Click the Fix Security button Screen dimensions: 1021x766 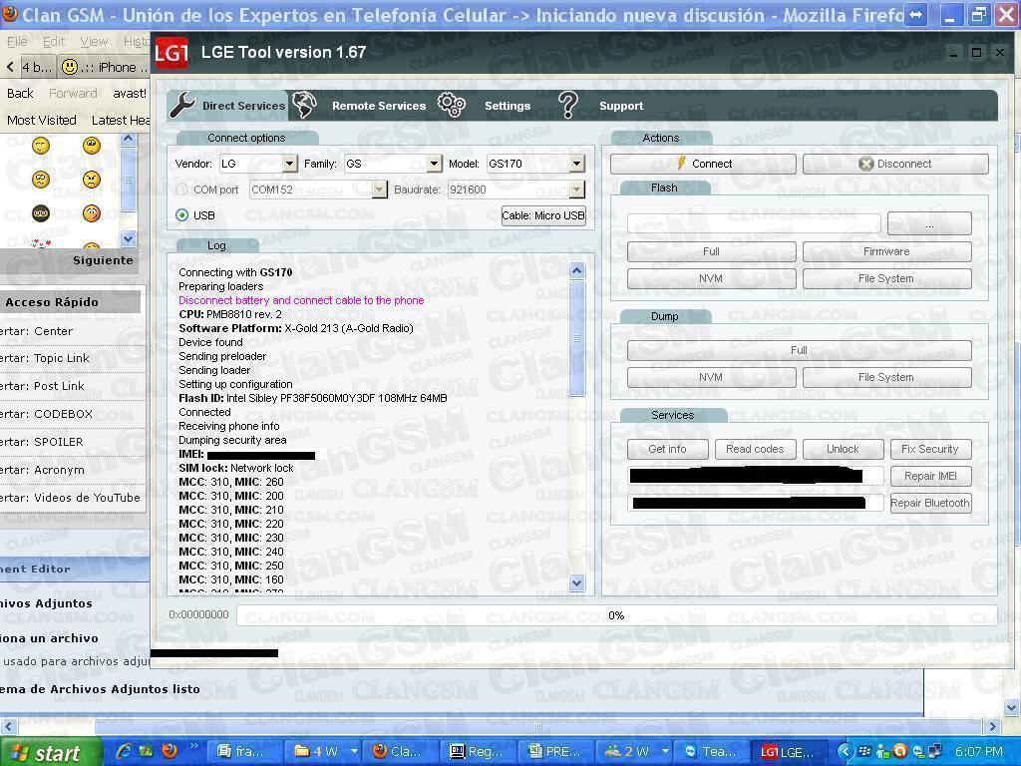(930, 450)
